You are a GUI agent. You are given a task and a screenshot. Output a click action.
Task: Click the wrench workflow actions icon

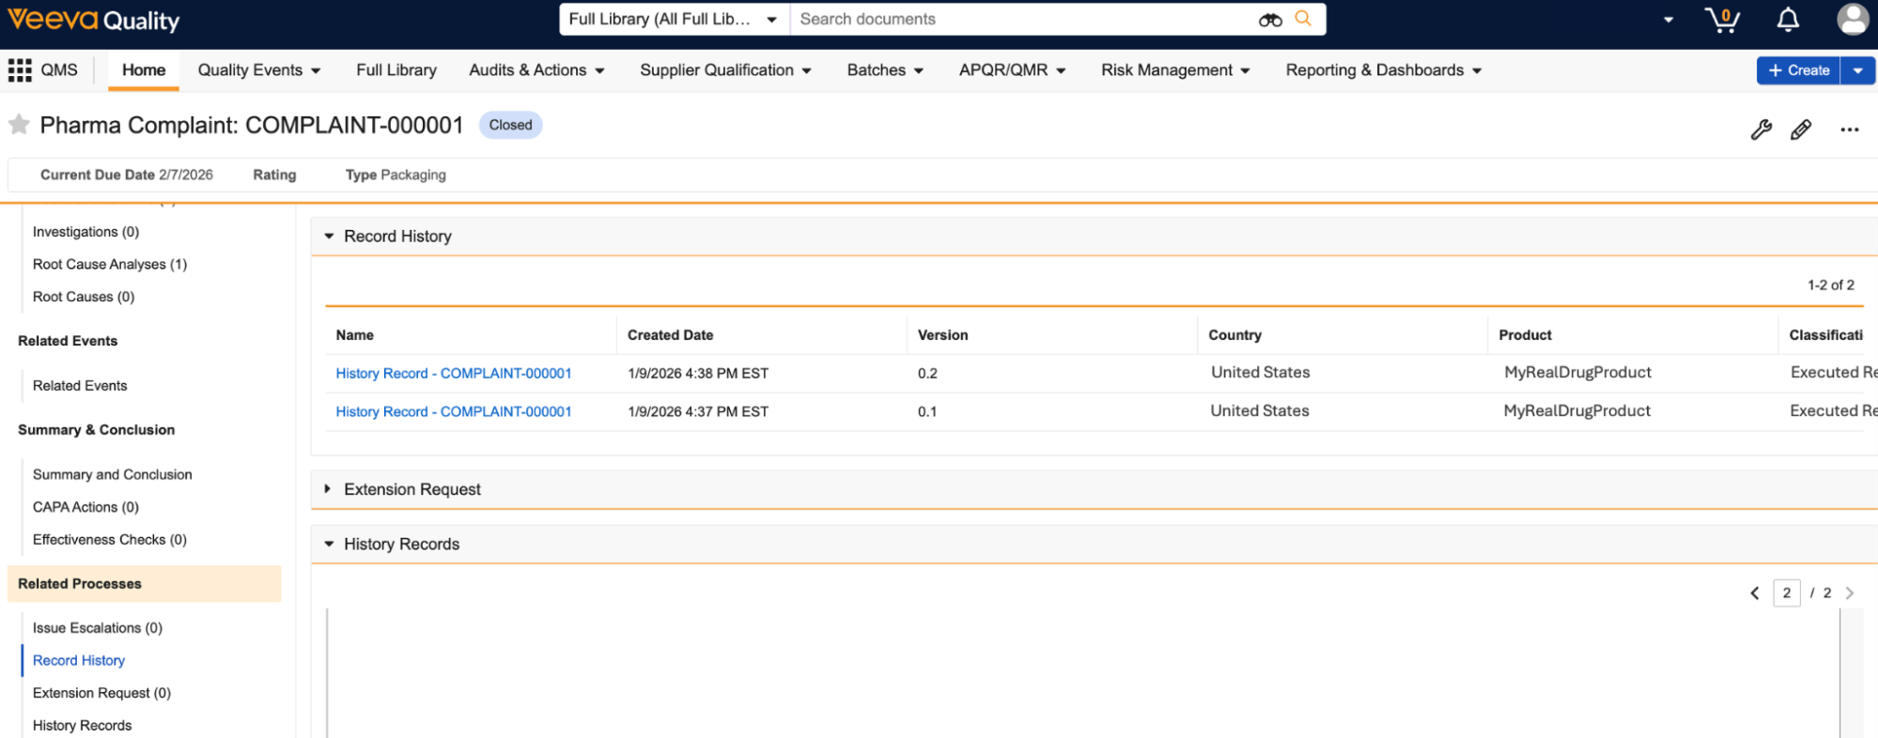1761,130
